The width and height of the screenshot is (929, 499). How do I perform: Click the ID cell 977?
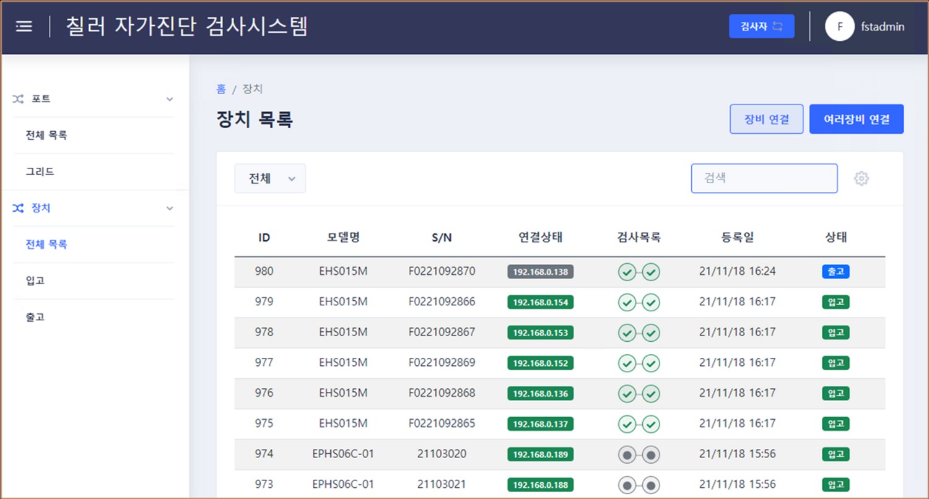click(264, 362)
